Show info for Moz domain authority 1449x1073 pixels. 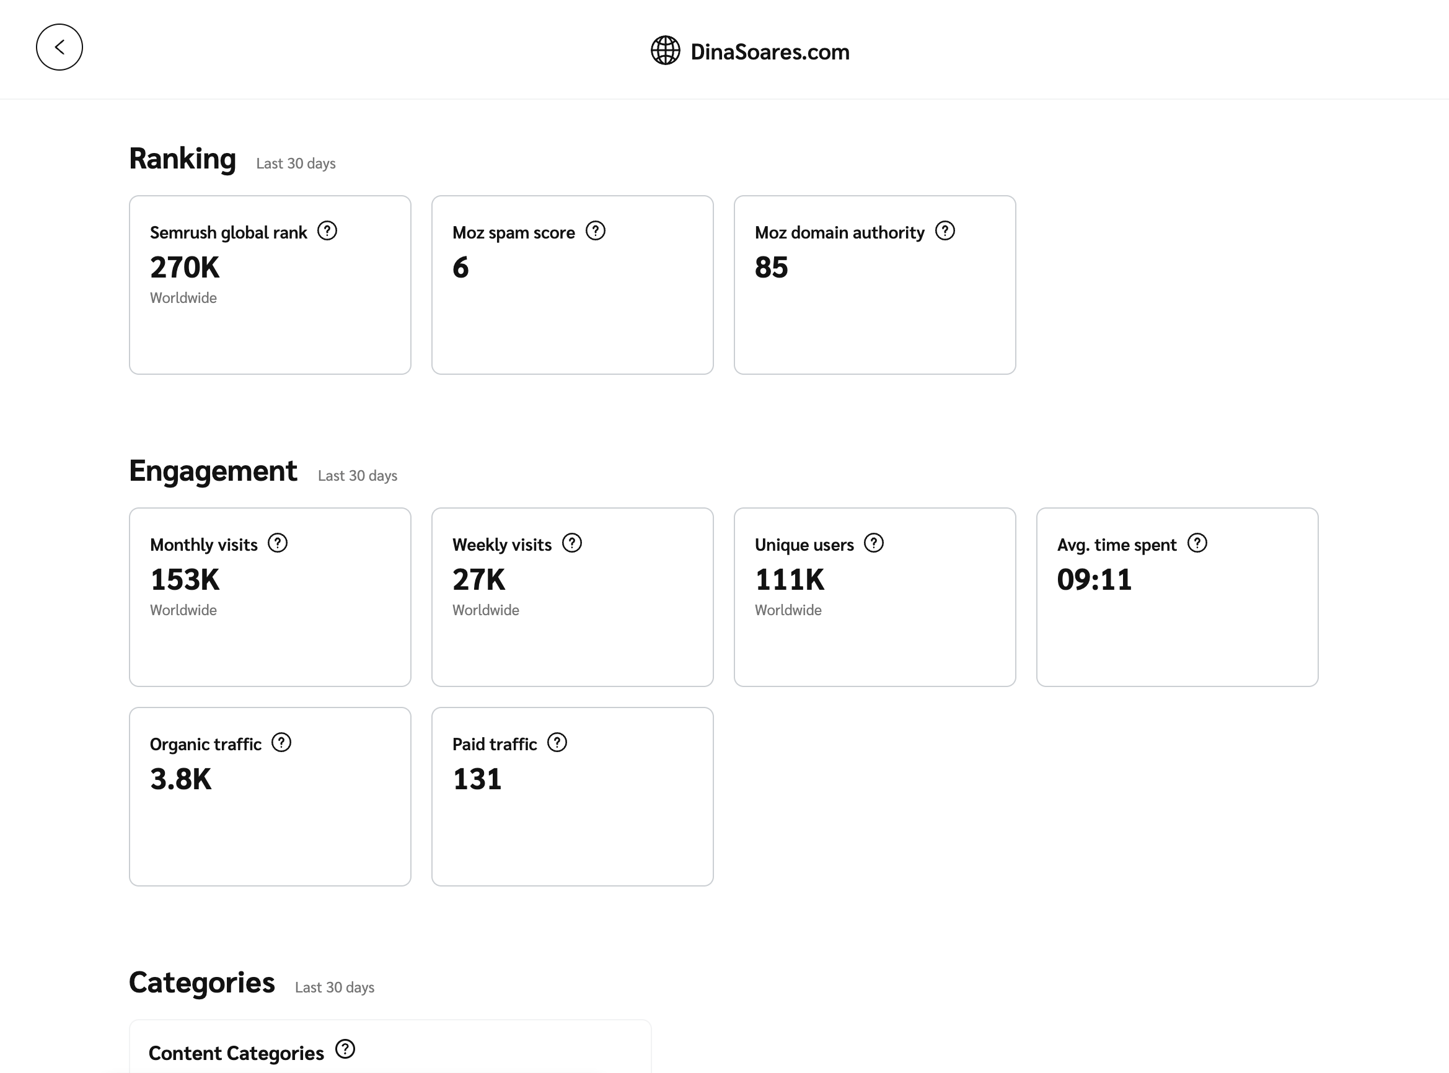point(945,231)
